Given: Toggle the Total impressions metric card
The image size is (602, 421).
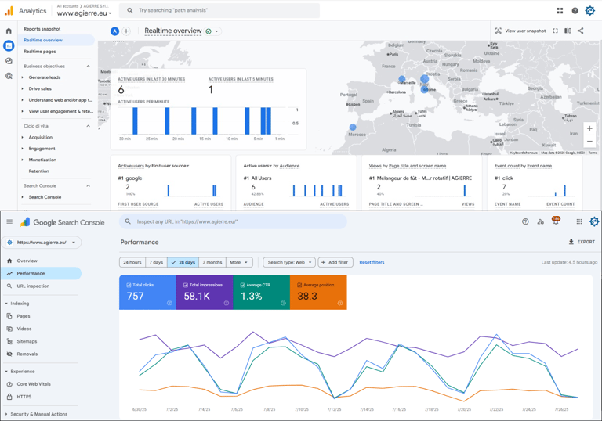Looking at the screenshot, I should coord(205,292).
